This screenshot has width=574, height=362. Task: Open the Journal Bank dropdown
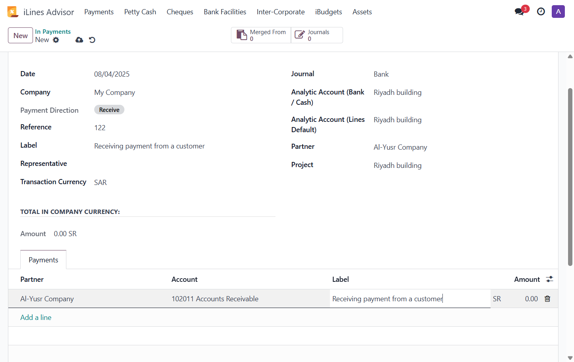click(x=459, y=74)
